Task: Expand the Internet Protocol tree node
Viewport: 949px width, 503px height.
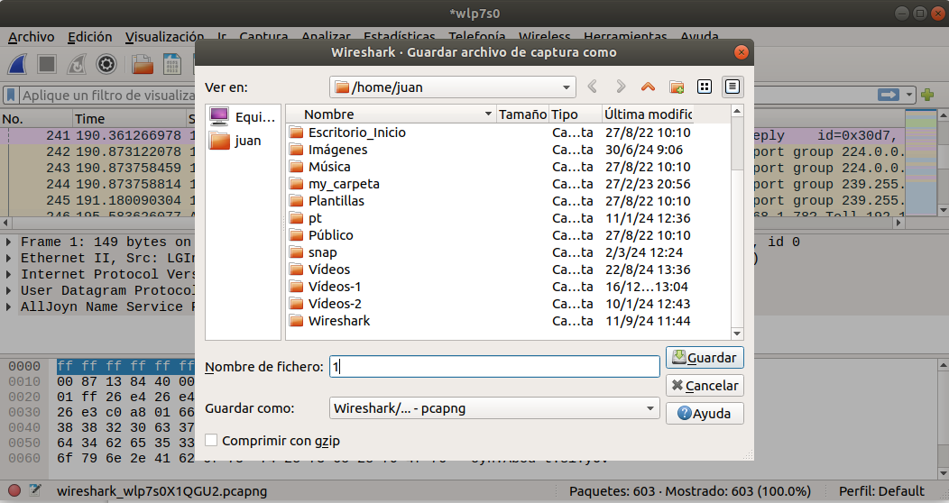Action: point(8,274)
